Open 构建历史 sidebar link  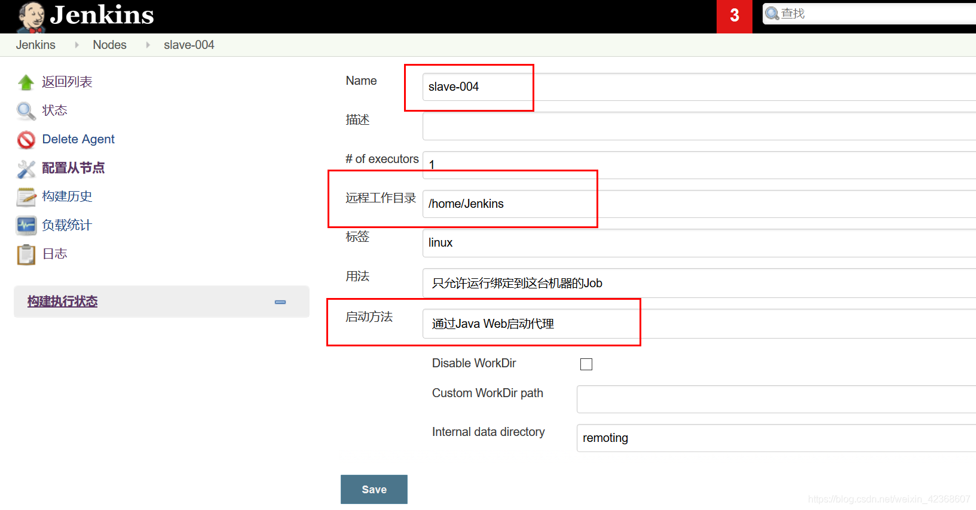click(x=67, y=196)
